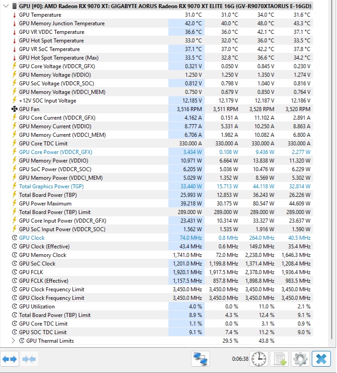Select the GPU Hot Spot Temperature row label
Viewport: 337px width, 373px height.
[51, 41]
